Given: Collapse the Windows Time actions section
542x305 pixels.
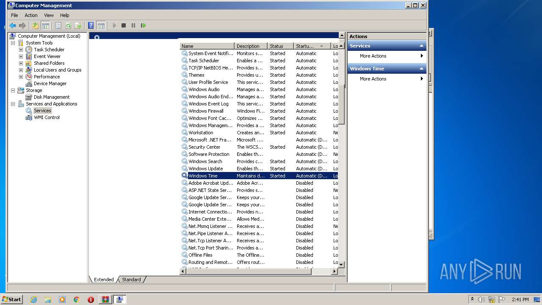Looking at the screenshot, I should (421, 69).
